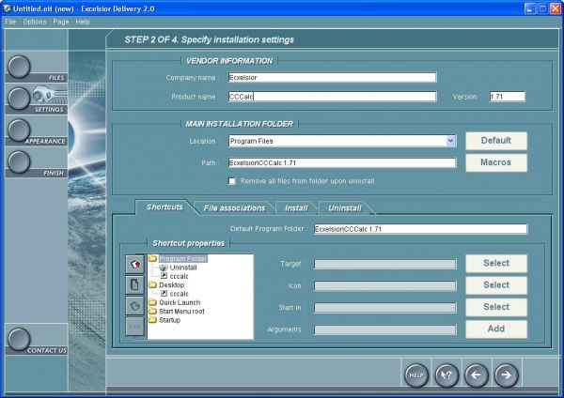Open the Location dropdown list
Screen dimensions: 564x398
click(x=451, y=141)
